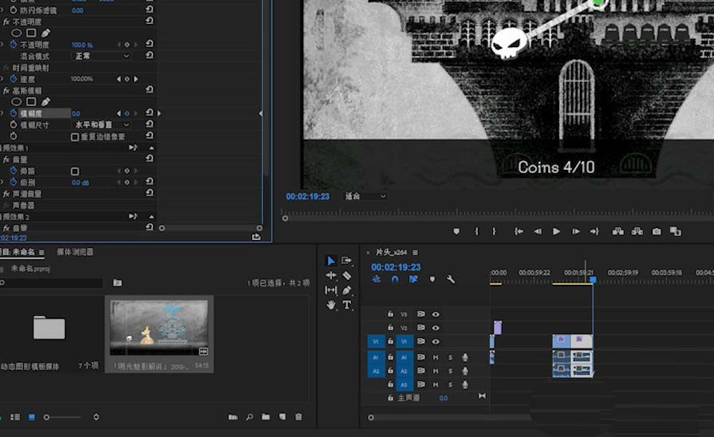
Task: Select the Track Select Forward tool
Action: coord(346,261)
